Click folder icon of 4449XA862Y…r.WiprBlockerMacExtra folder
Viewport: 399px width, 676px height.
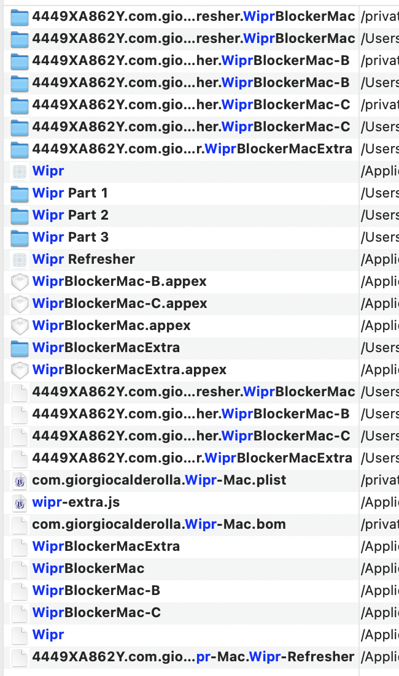pos(20,150)
